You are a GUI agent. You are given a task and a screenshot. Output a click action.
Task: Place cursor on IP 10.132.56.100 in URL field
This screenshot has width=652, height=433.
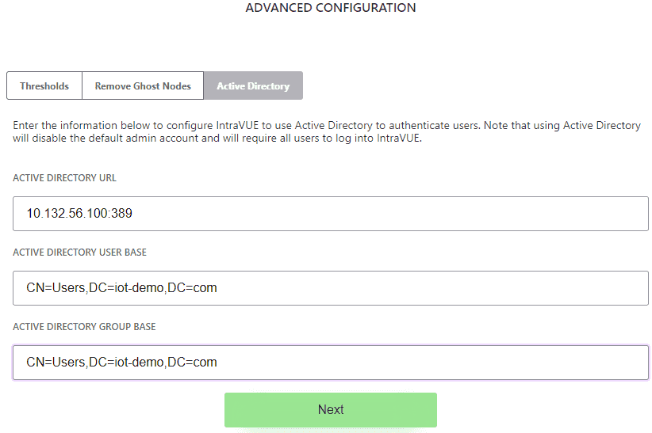67,214
